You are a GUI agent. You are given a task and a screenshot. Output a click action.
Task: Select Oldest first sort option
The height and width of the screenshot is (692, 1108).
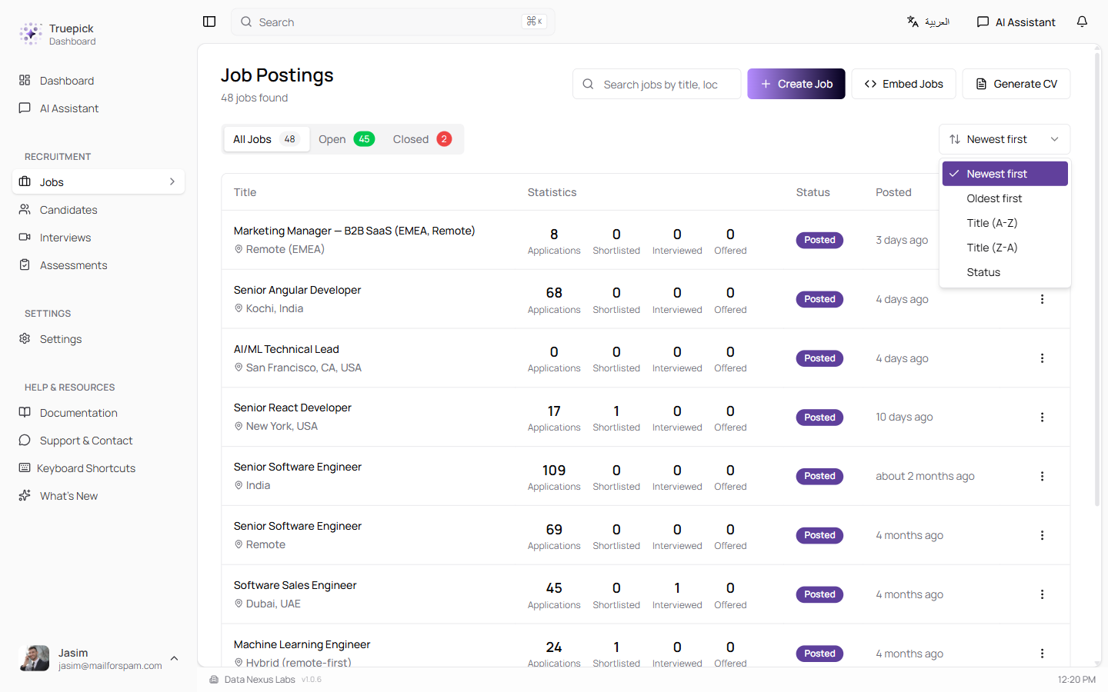pyautogui.click(x=994, y=198)
